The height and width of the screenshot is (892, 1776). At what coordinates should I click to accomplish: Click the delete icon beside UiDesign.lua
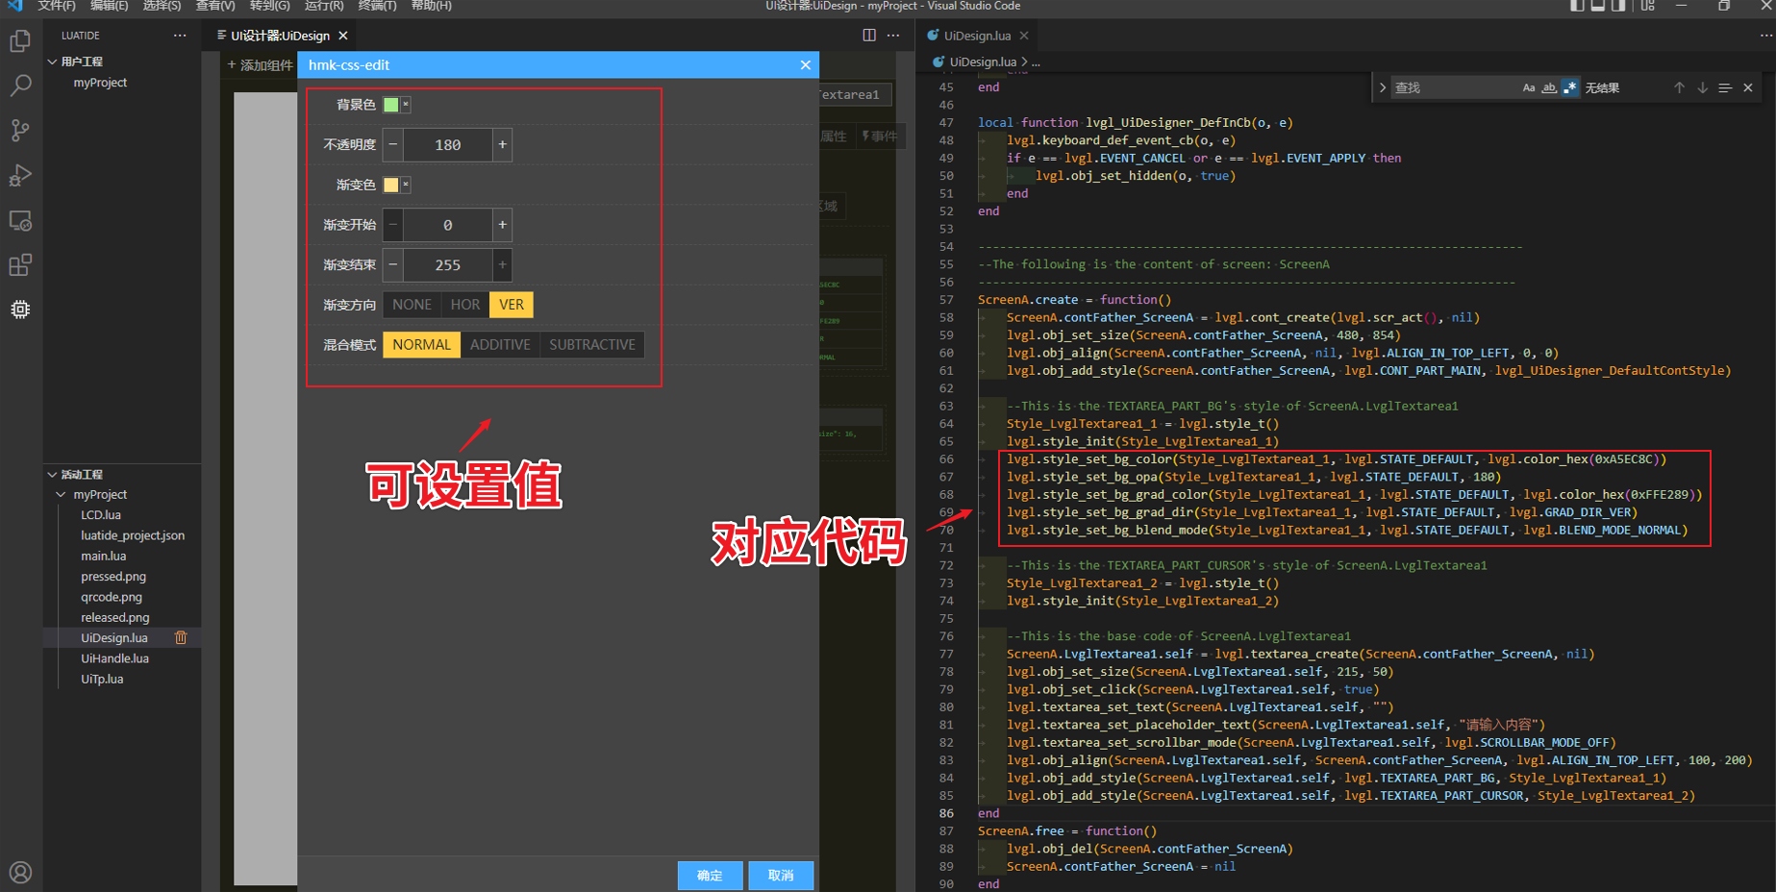(181, 637)
